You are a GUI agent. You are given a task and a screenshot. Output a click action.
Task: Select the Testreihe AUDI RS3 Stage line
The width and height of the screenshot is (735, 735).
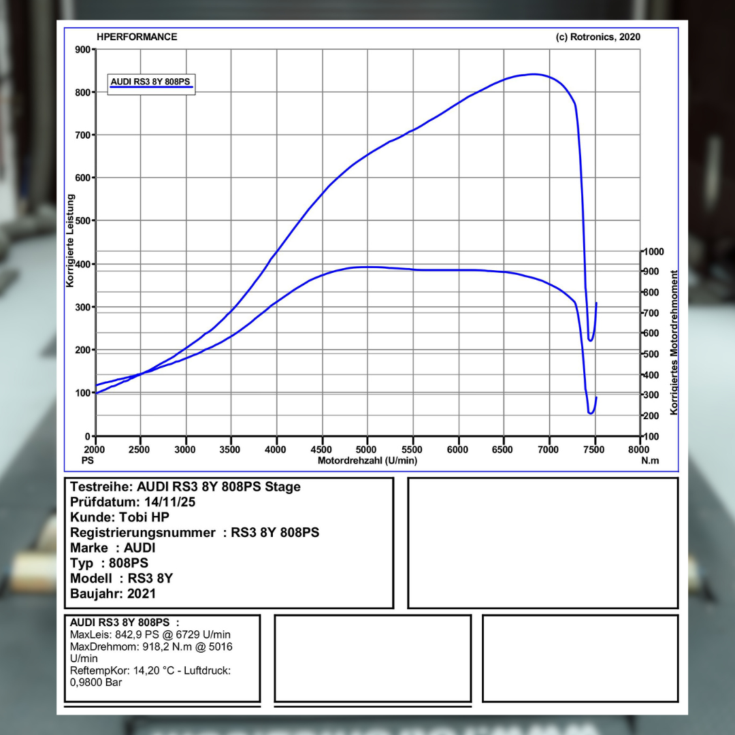click(x=185, y=487)
